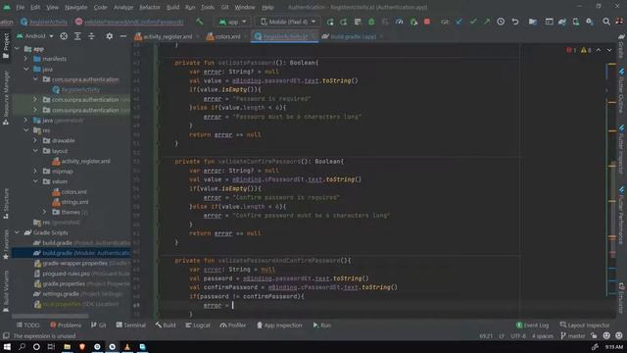Expand the themes folder
Viewport: 627px width, 353px height.
(45, 212)
